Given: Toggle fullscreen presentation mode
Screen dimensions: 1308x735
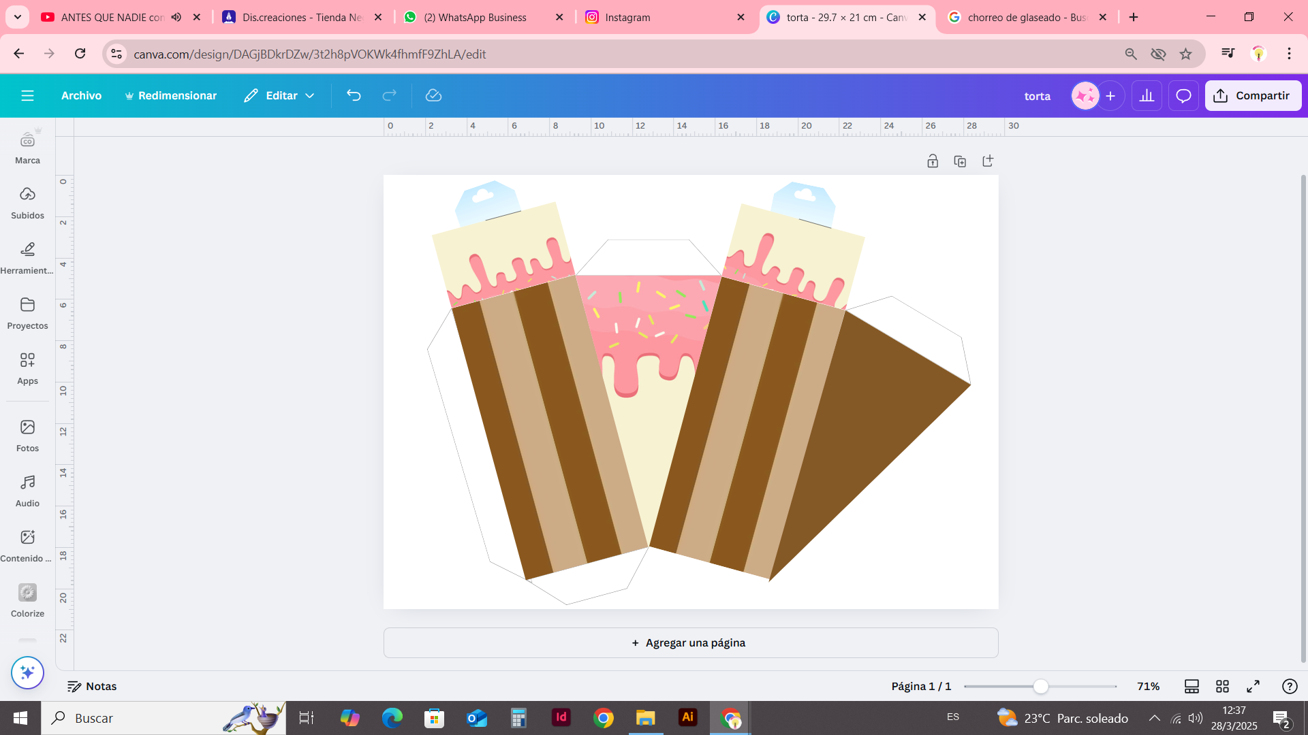Looking at the screenshot, I should click(x=1253, y=686).
